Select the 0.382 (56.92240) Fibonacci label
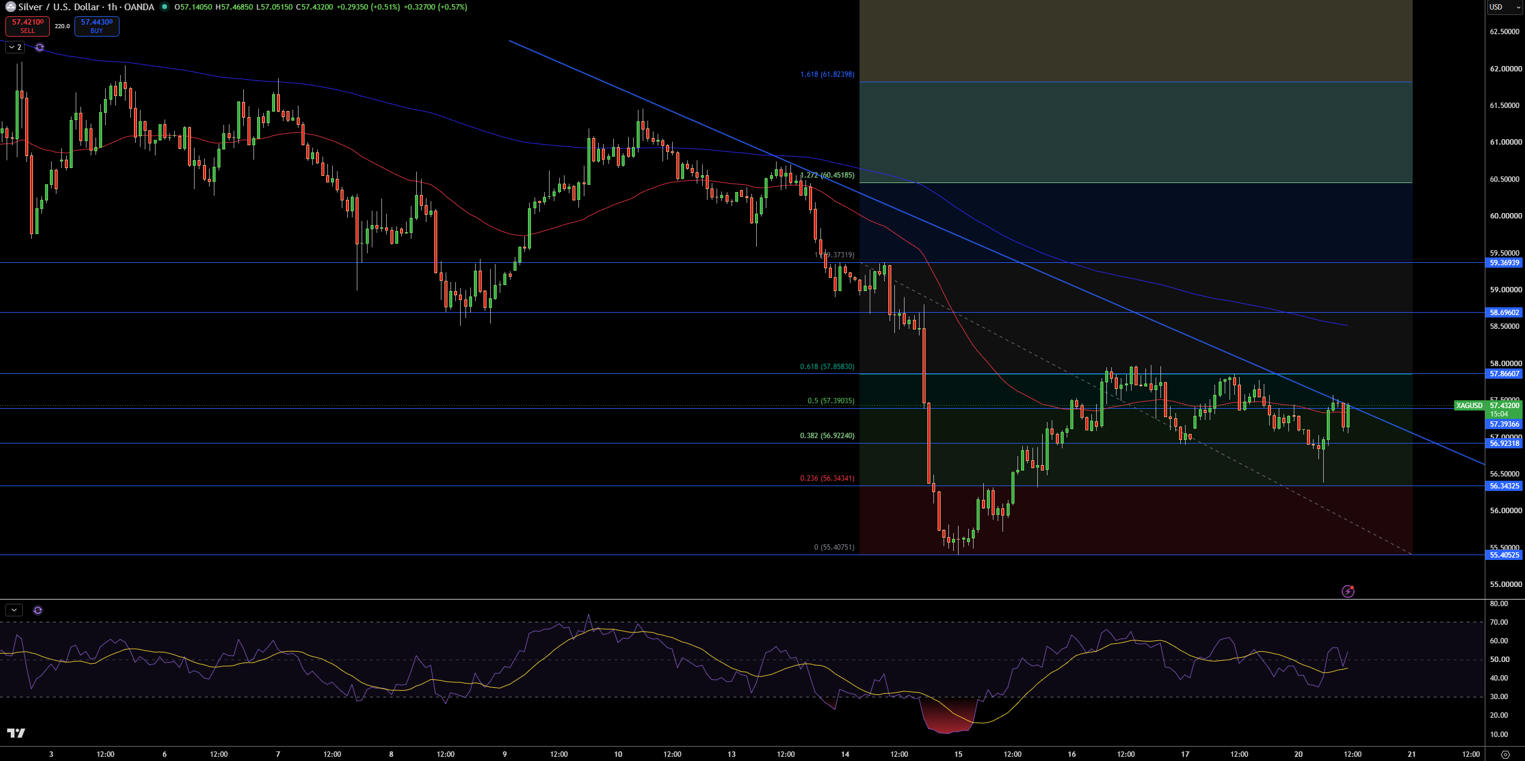The height and width of the screenshot is (761, 1525). click(827, 436)
